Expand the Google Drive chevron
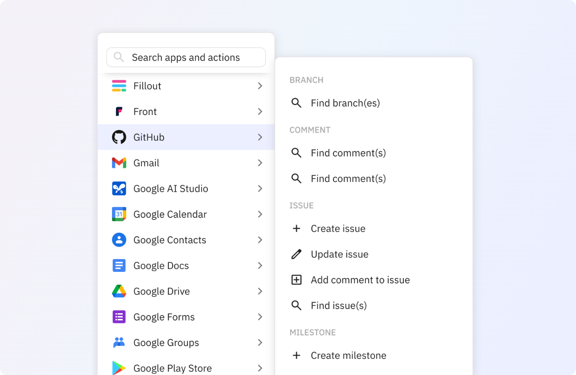The image size is (576, 375). pyautogui.click(x=260, y=291)
